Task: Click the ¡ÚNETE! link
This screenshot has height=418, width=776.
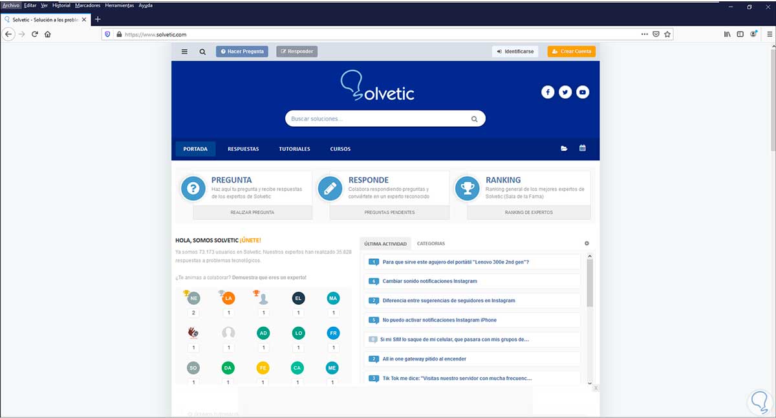Action: tap(250, 240)
